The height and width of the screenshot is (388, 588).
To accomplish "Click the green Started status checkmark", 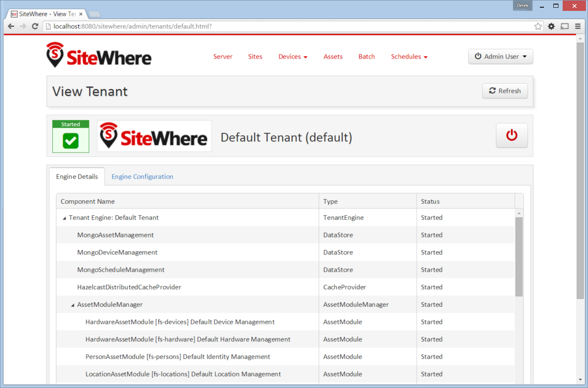I will [70, 141].
